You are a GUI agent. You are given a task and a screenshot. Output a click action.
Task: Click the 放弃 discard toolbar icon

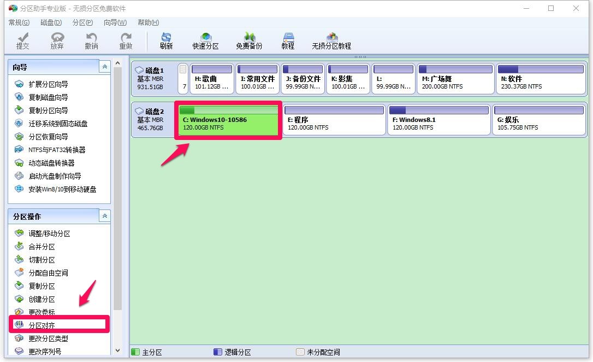[57, 40]
